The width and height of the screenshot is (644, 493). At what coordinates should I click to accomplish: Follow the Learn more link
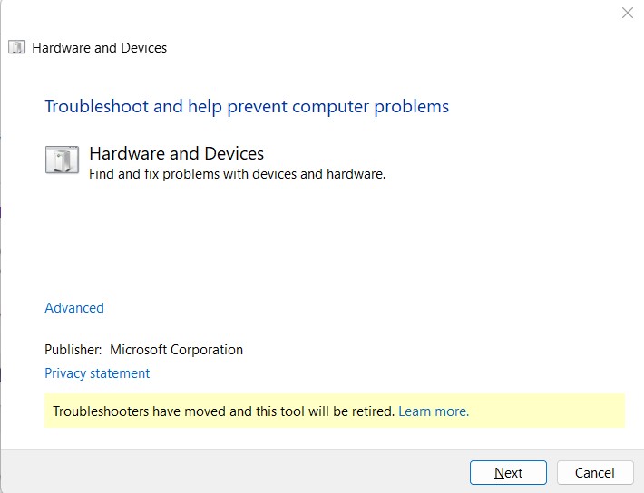(434, 411)
